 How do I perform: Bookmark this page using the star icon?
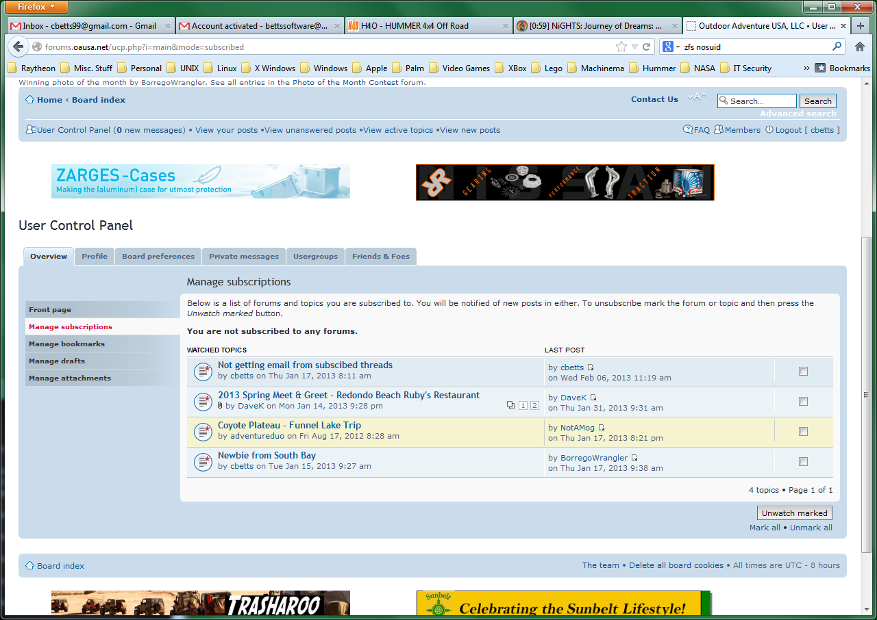pos(621,47)
